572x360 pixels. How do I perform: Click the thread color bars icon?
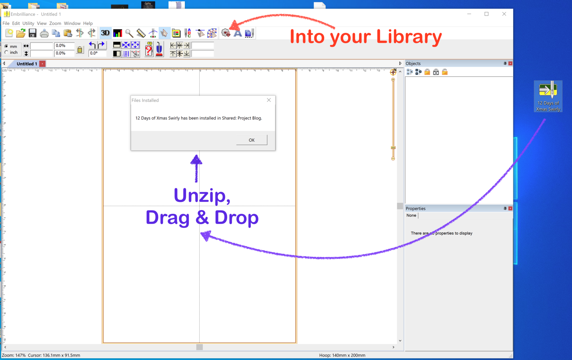pos(117,33)
